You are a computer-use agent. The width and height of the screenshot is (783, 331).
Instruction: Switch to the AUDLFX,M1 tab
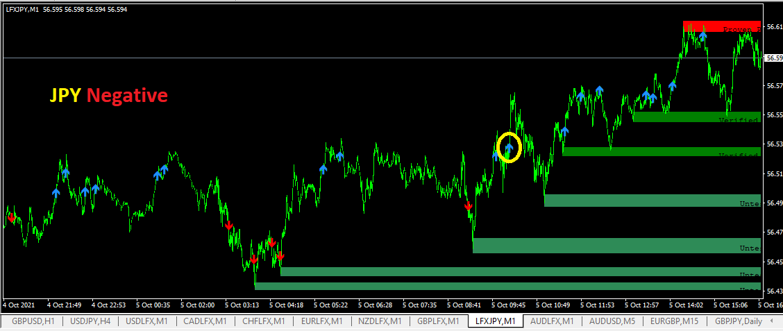click(553, 321)
